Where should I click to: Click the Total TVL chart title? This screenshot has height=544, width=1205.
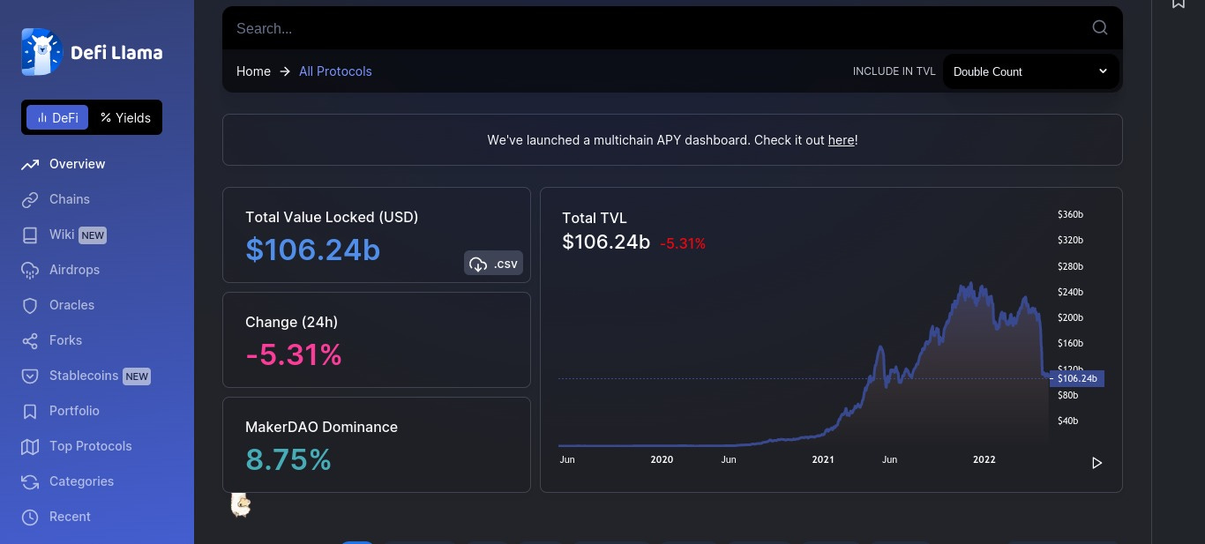pyautogui.click(x=595, y=218)
